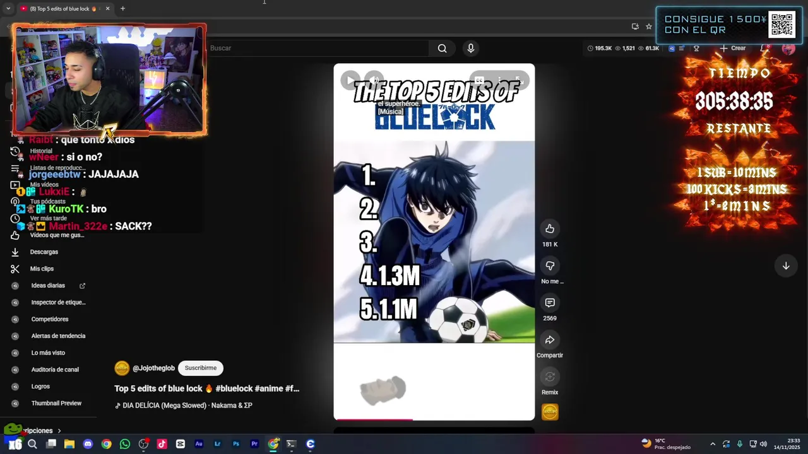Expand the Suscripciones section chevron
The width and height of the screenshot is (808, 454).
(59, 431)
